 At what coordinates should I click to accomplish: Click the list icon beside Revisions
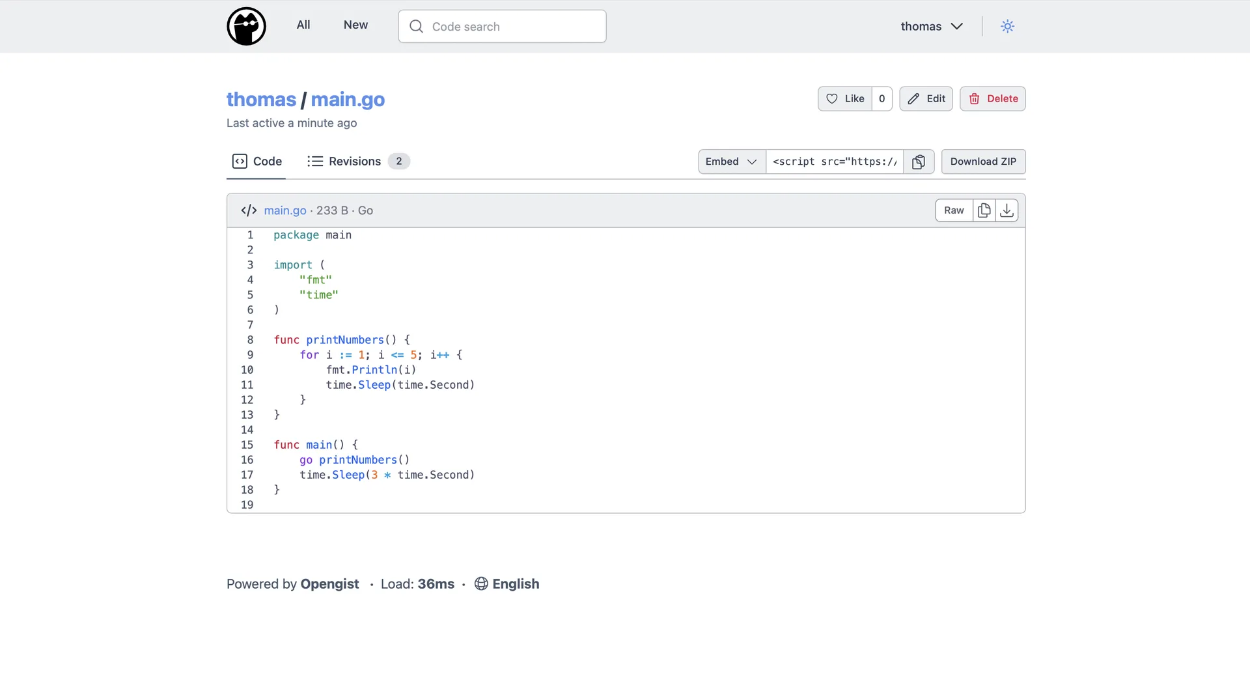(x=315, y=161)
